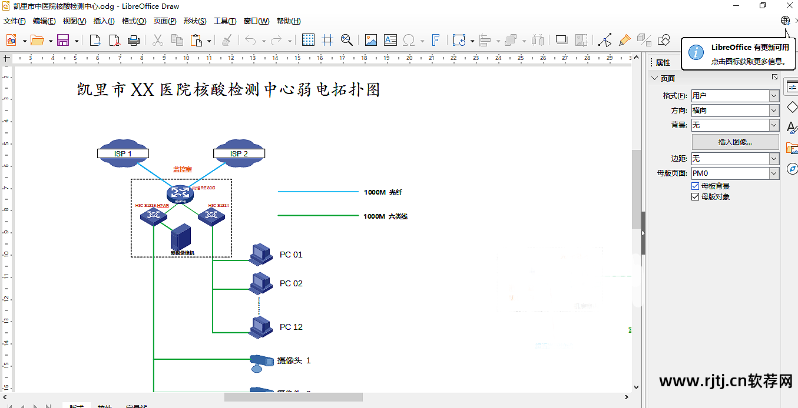Toggle the Display grid icon
Screen dimensions: 798x408
[308, 40]
